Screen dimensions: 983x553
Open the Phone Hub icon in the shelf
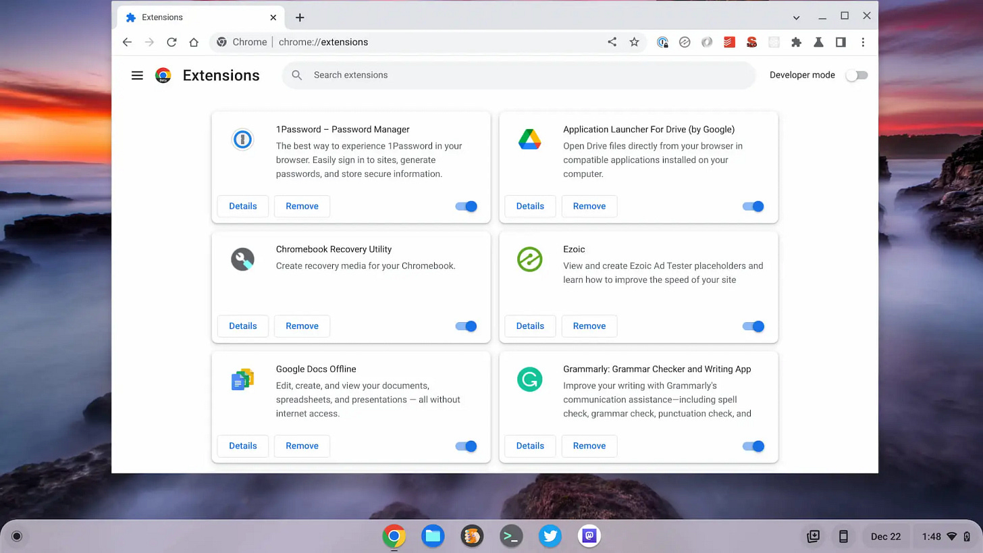click(843, 536)
